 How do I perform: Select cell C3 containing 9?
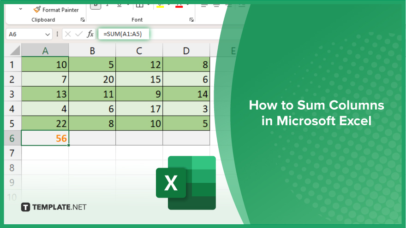tap(139, 94)
